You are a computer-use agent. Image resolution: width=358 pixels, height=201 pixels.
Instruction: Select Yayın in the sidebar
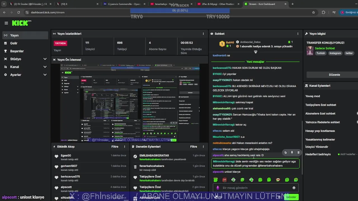(x=25, y=35)
